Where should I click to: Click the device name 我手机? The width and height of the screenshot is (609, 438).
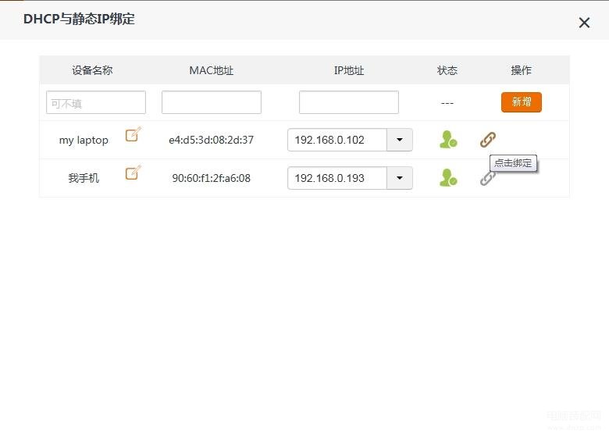[x=84, y=178]
